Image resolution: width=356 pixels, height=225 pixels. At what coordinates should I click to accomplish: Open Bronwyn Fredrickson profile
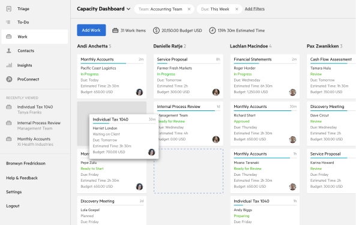(x=26, y=163)
